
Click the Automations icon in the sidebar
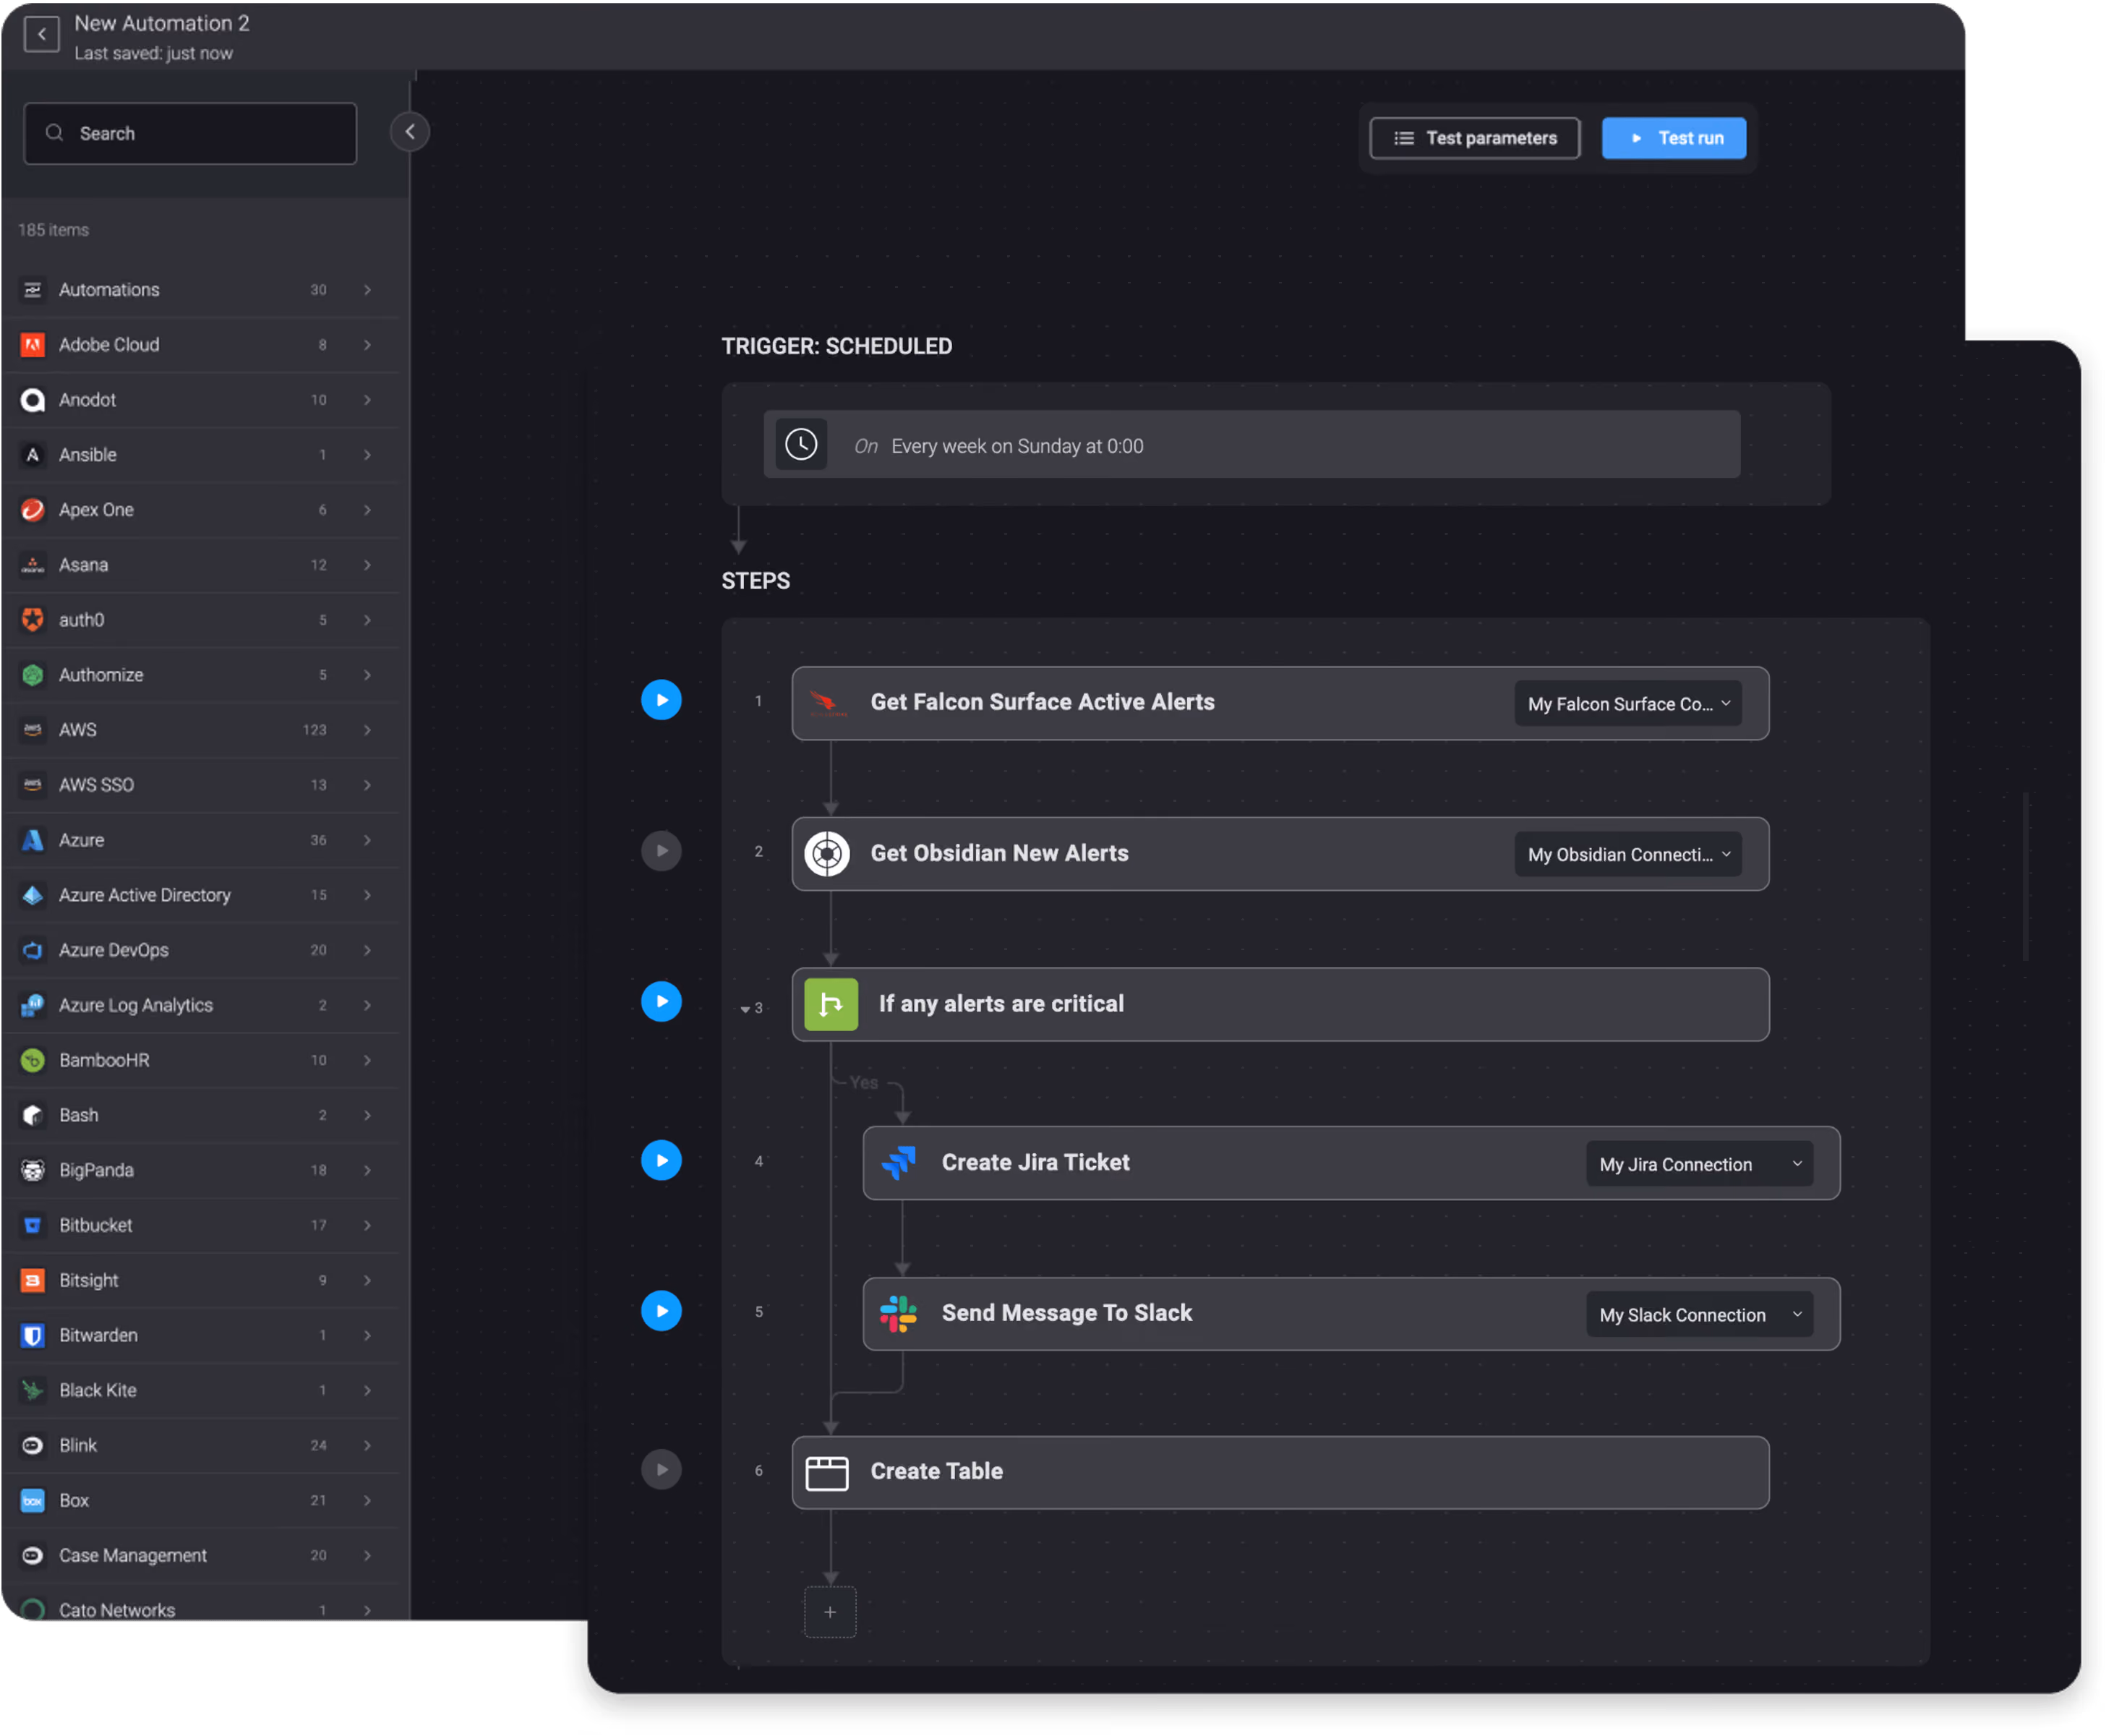pyautogui.click(x=33, y=290)
